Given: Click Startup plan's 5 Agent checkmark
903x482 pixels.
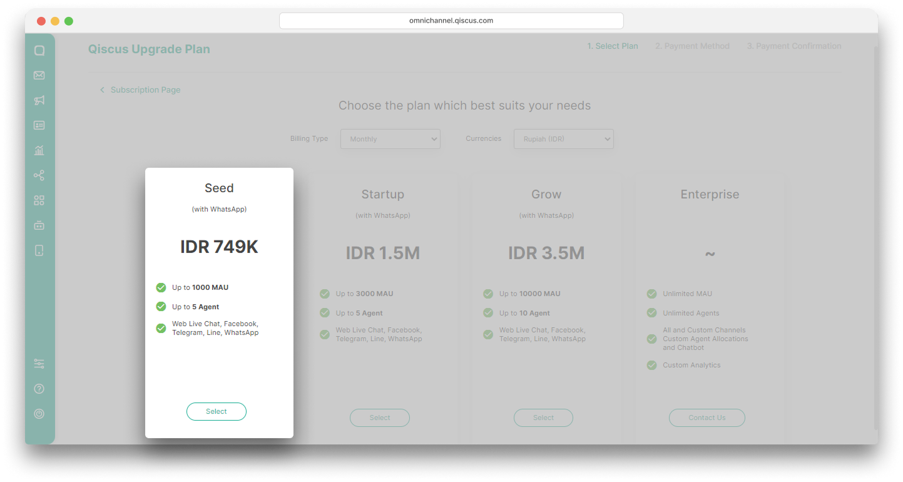Looking at the screenshot, I should tap(324, 312).
